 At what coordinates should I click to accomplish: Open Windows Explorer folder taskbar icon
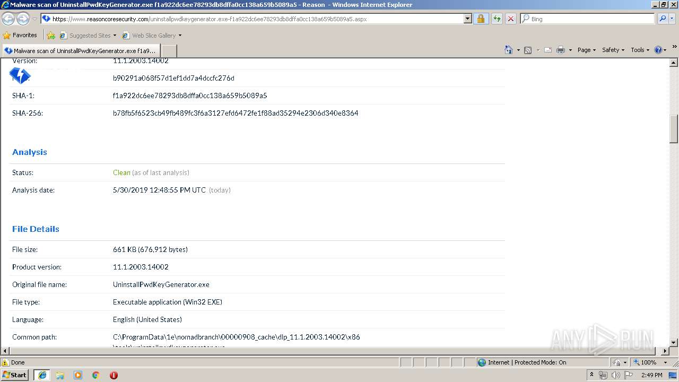pyautogui.click(x=60, y=375)
